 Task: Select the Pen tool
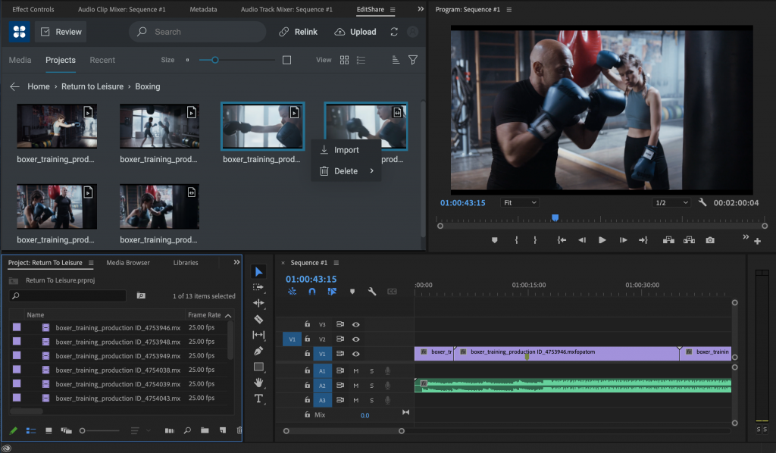click(x=258, y=351)
